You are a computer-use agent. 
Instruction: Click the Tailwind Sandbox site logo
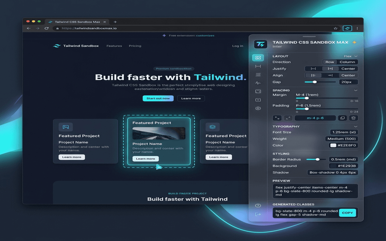76,46
